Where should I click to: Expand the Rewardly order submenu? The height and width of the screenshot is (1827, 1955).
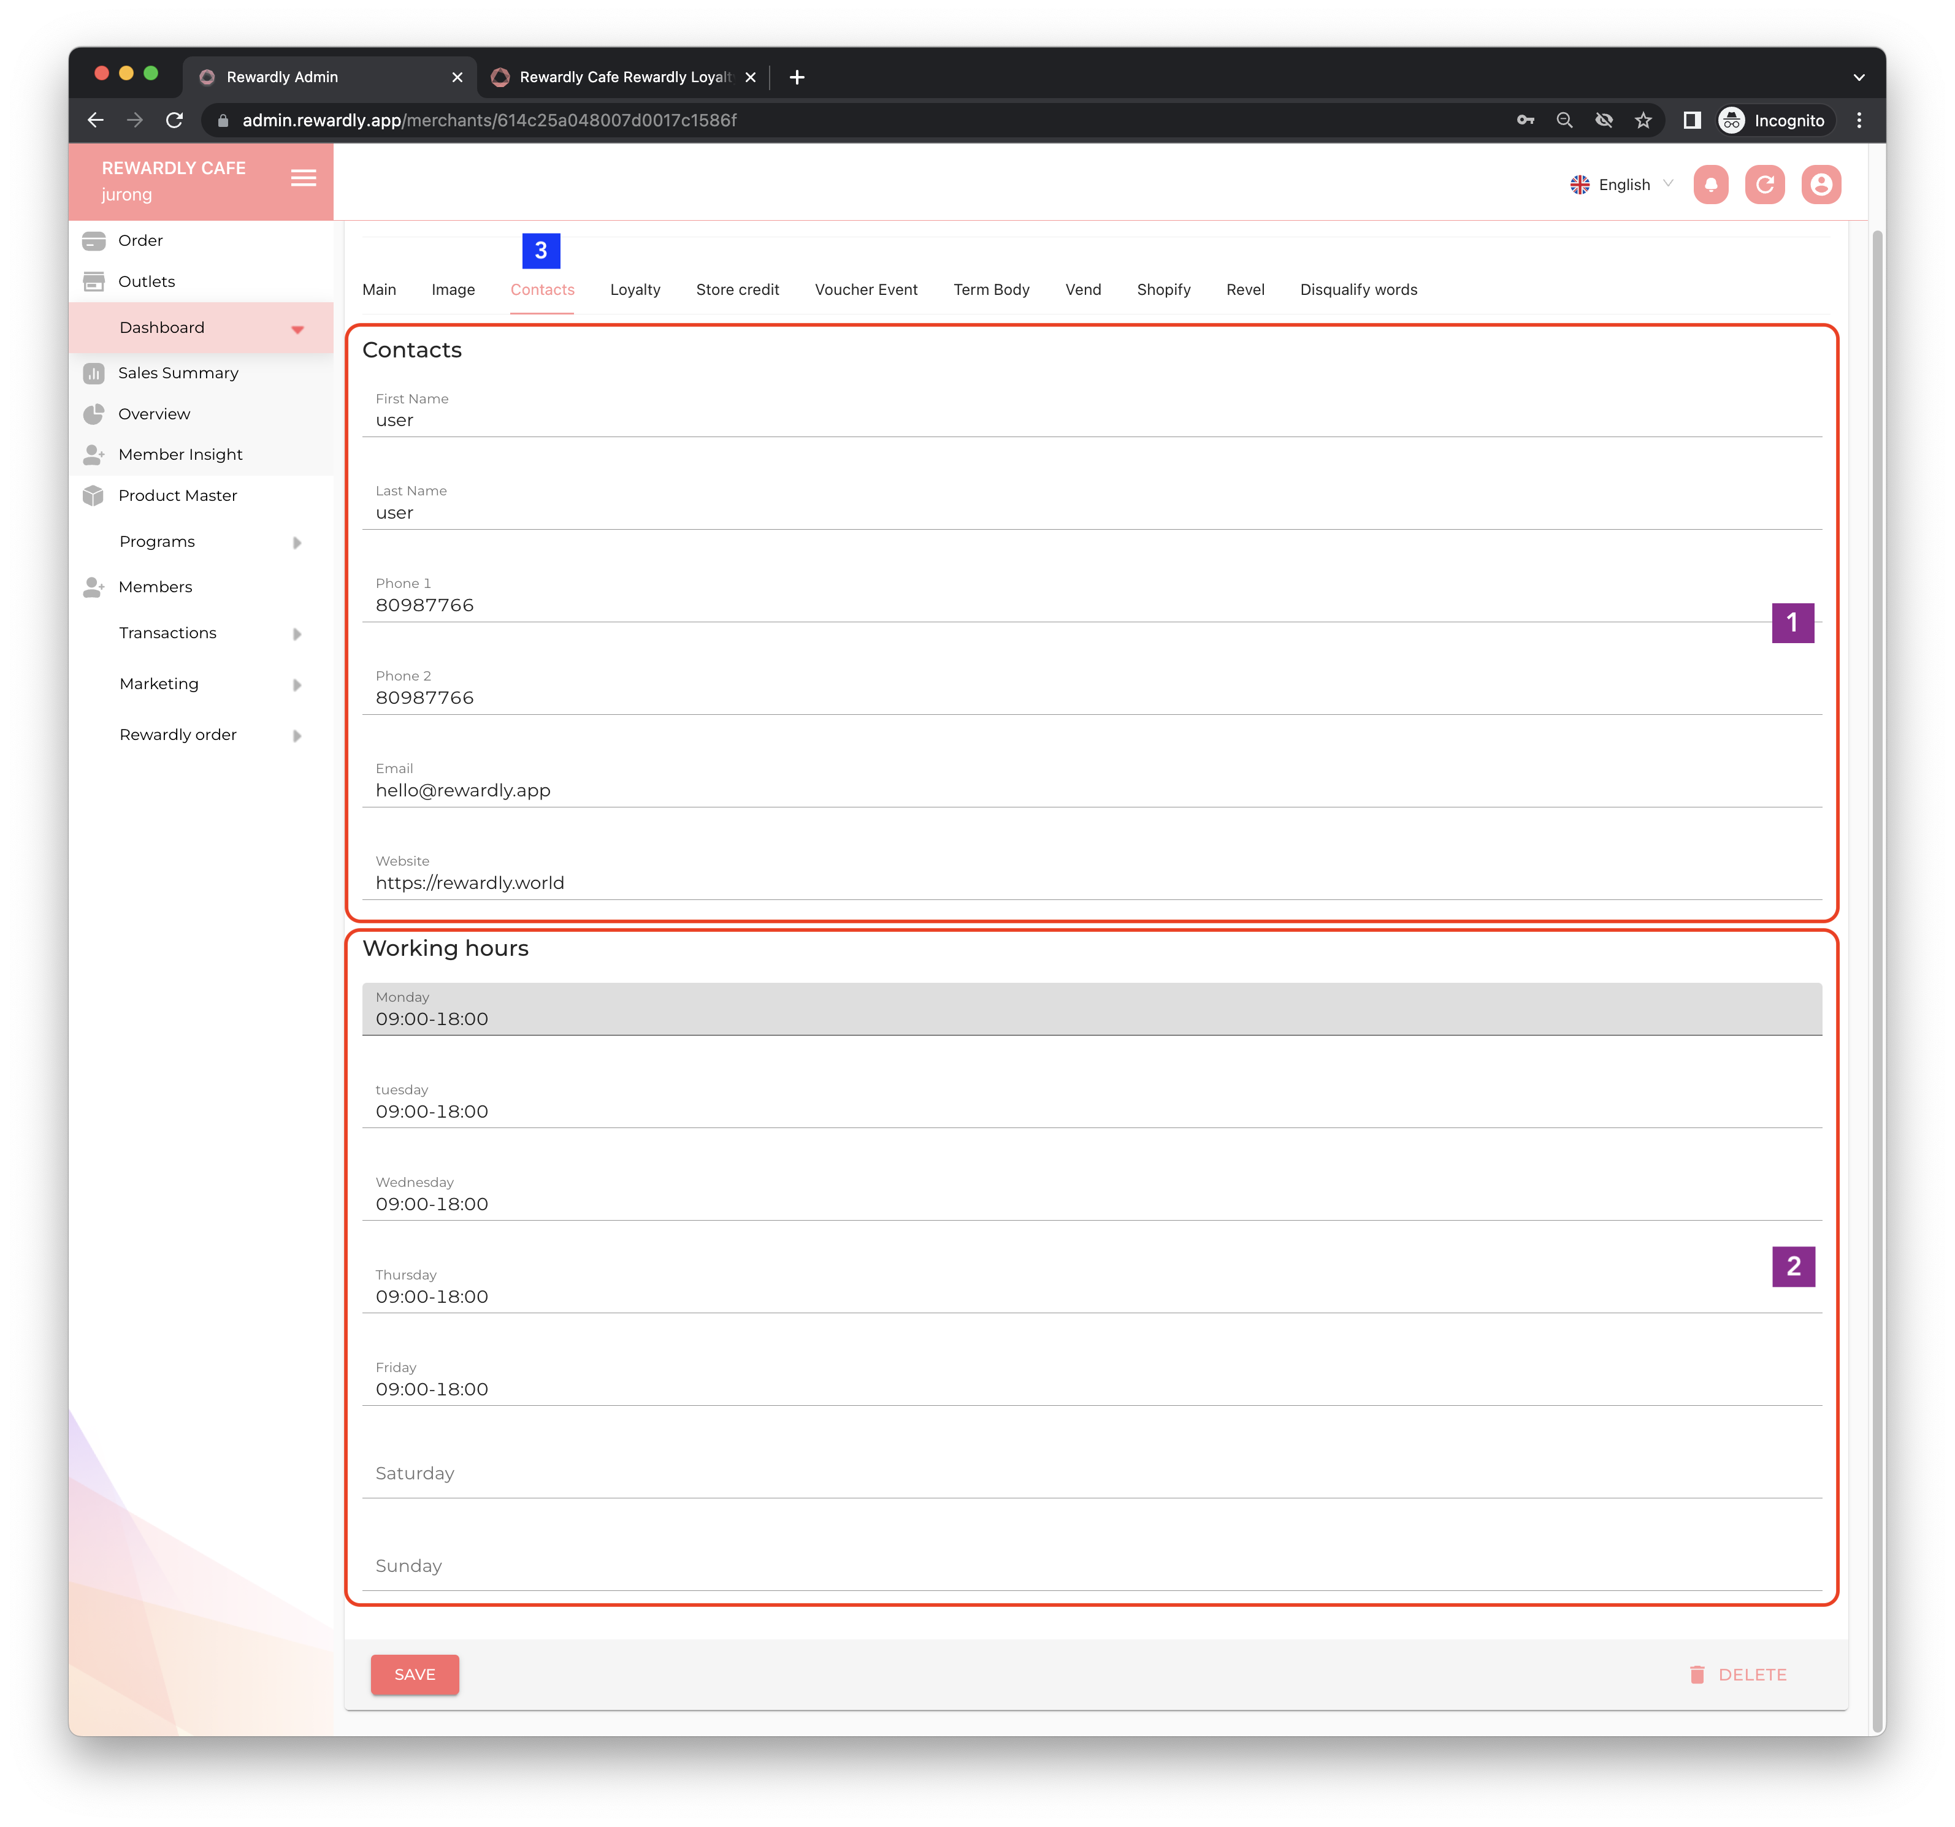pyautogui.click(x=201, y=736)
